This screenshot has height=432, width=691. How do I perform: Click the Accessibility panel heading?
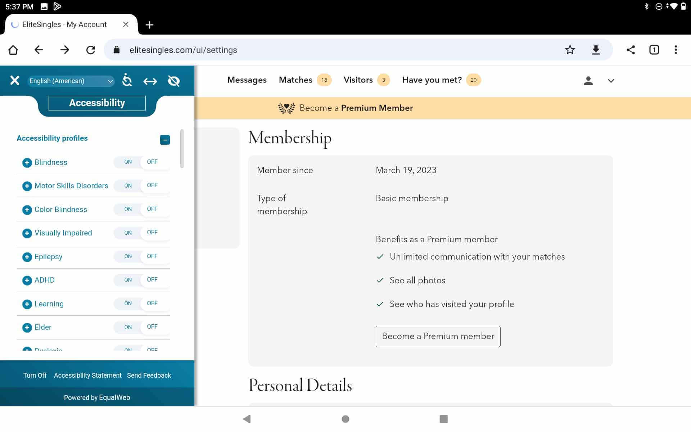pyautogui.click(x=97, y=103)
